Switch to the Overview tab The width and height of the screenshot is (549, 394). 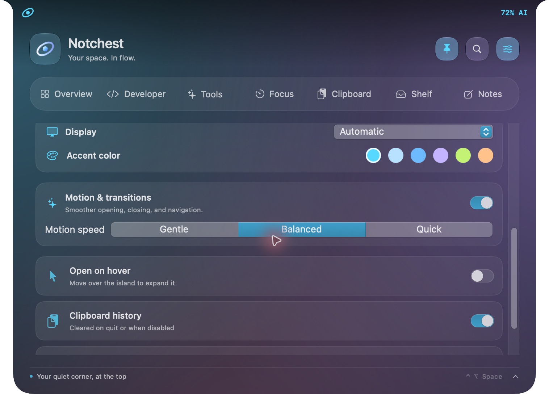click(x=66, y=94)
